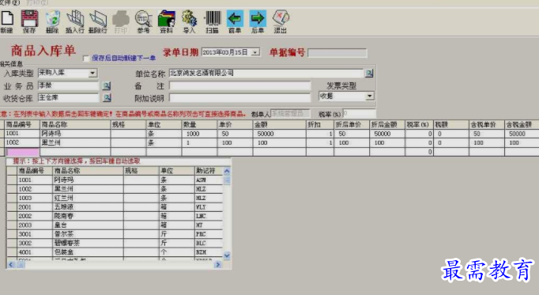Viewport: 539px width, 295px height.
Task: Click quantity cell 1000 in order table
Action: tap(199, 134)
